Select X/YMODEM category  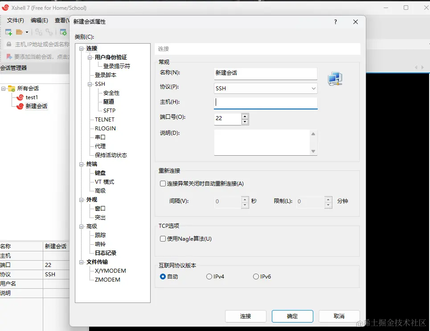[x=111, y=271]
